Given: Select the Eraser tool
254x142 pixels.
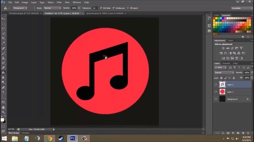Looking at the screenshot, I should coord(3,67).
